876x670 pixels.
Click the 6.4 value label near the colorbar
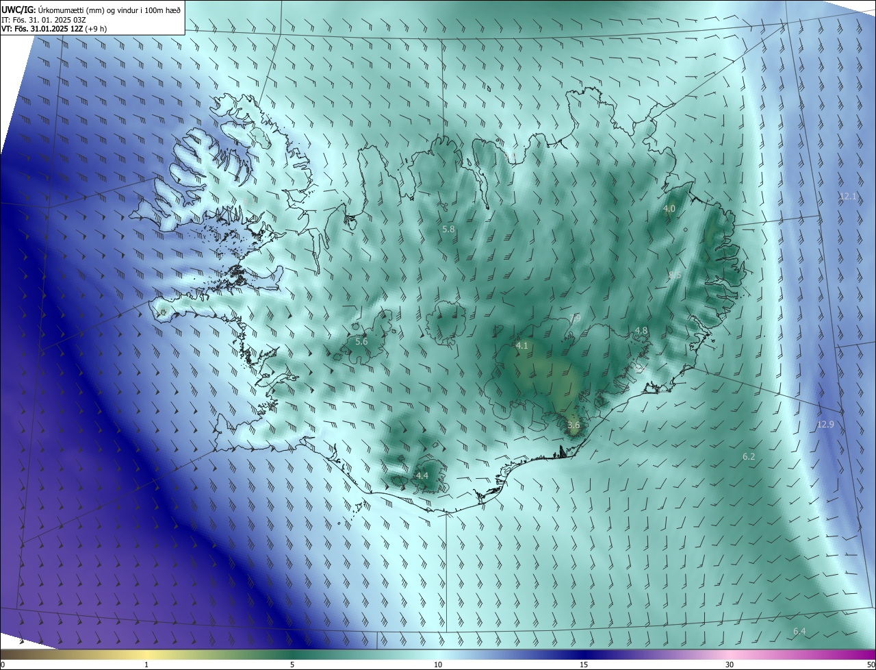click(799, 631)
